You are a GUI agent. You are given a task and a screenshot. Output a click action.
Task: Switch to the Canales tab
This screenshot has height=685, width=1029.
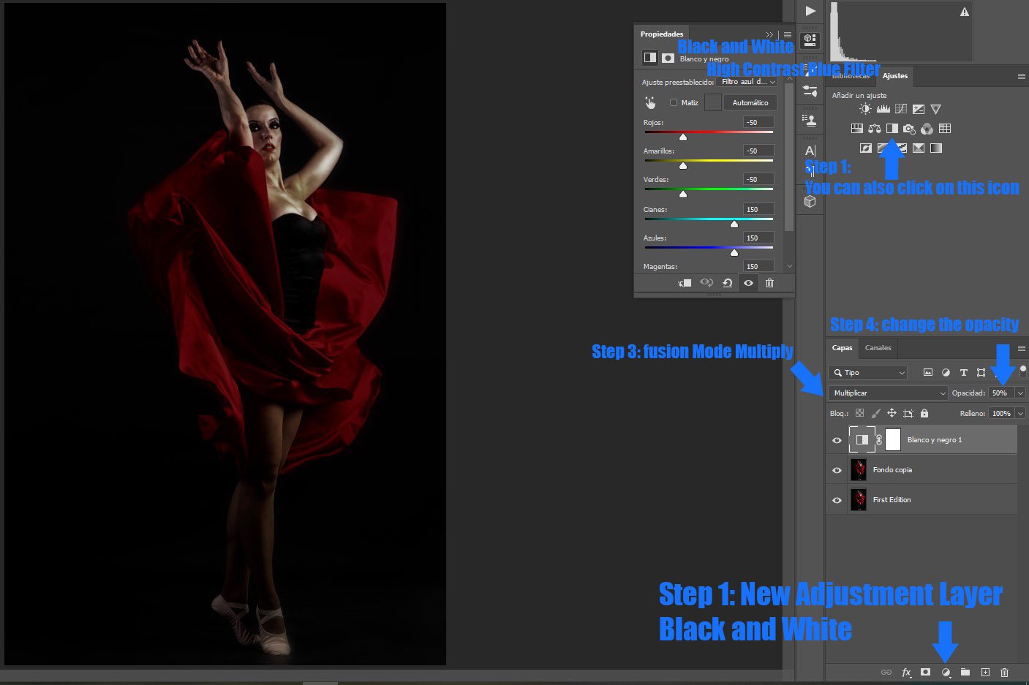tap(878, 348)
